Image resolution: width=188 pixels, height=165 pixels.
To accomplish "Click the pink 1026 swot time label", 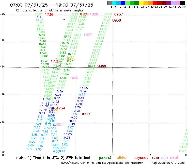I will coord(74,78).
